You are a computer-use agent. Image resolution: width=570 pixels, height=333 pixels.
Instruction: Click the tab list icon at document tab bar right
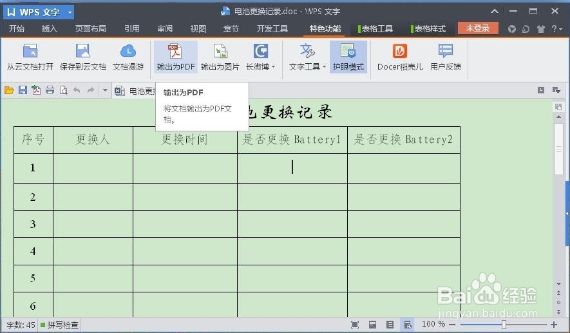tap(541, 90)
